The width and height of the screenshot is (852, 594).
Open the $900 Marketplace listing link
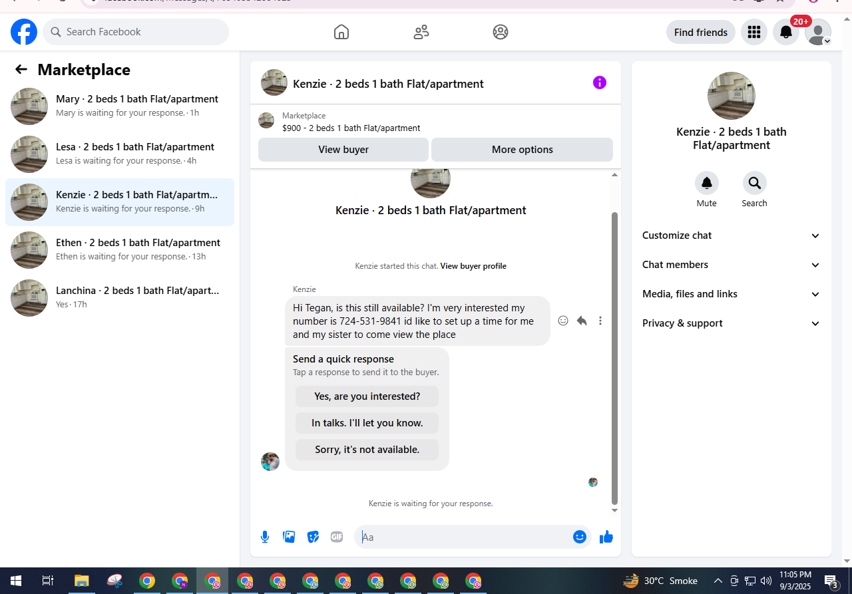tap(351, 128)
